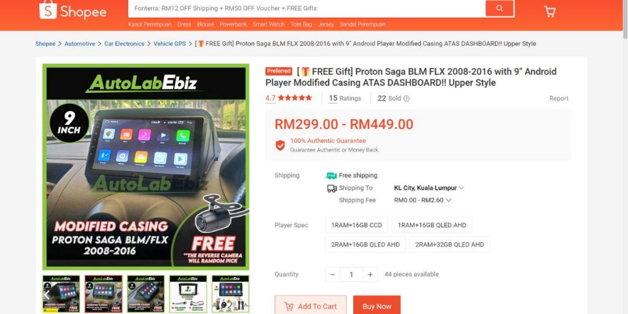Click the Shopee logo in header
Viewport: 628px width, 314px height.
tap(73, 11)
